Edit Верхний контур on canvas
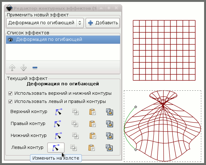This screenshot has height=165, width=206. (58, 112)
